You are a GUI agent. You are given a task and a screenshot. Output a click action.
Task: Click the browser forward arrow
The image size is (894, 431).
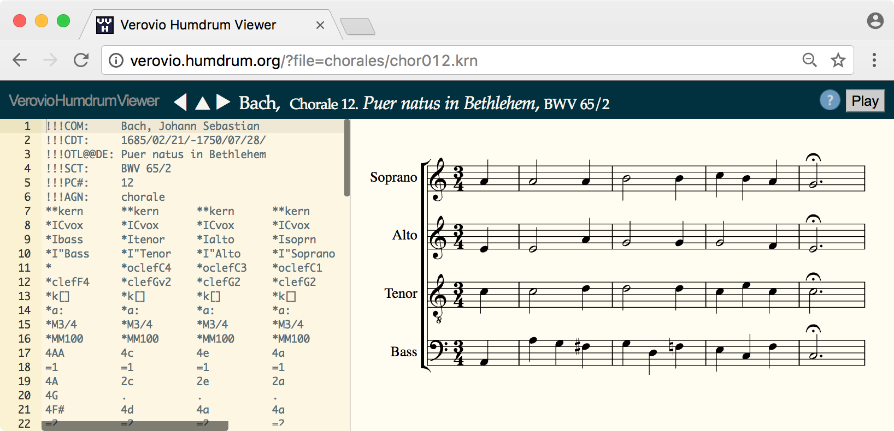[50, 60]
